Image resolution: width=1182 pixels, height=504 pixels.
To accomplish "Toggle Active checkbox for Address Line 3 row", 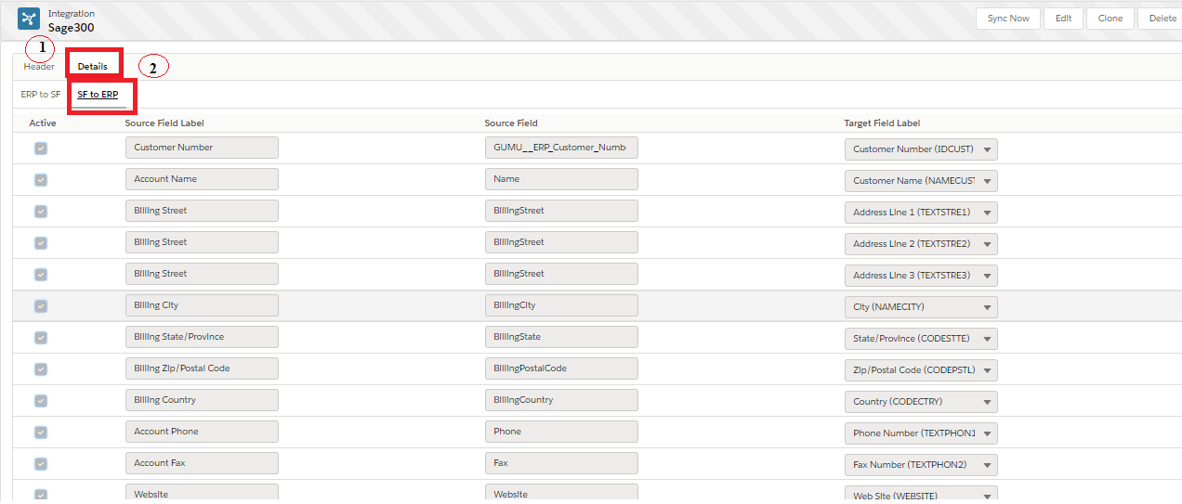I will pos(41,274).
